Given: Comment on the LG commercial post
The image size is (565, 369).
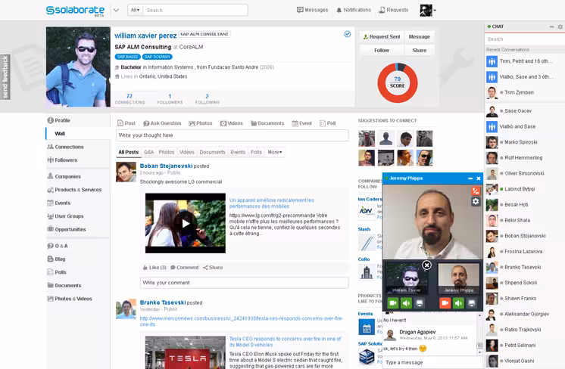Looking at the screenshot, I should click(185, 268).
